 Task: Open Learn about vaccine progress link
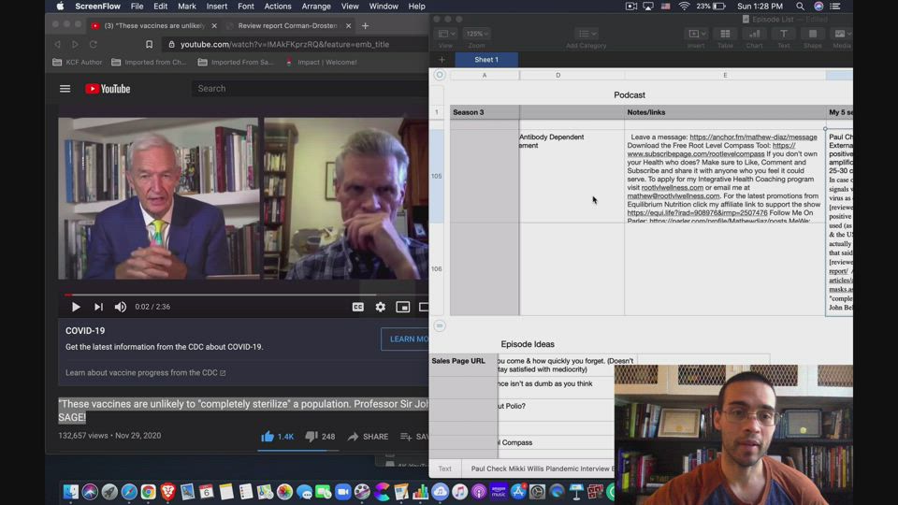(x=145, y=373)
